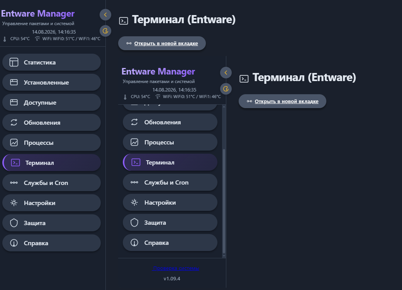Toggle the inner panel's round theme button
This screenshot has height=290, width=402.
pyautogui.click(x=226, y=89)
